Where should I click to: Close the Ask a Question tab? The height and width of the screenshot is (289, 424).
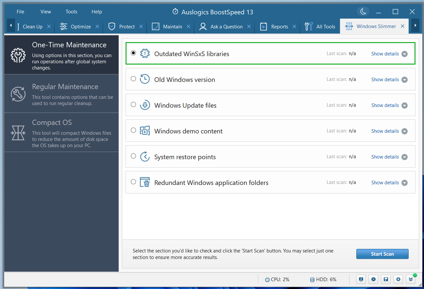tap(249, 26)
